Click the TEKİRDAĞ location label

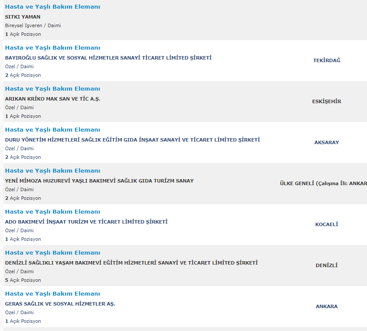point(326,60)
